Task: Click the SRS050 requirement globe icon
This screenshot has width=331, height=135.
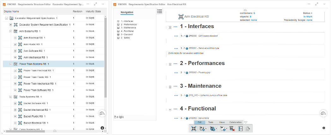Action: (x=187, y=36)
